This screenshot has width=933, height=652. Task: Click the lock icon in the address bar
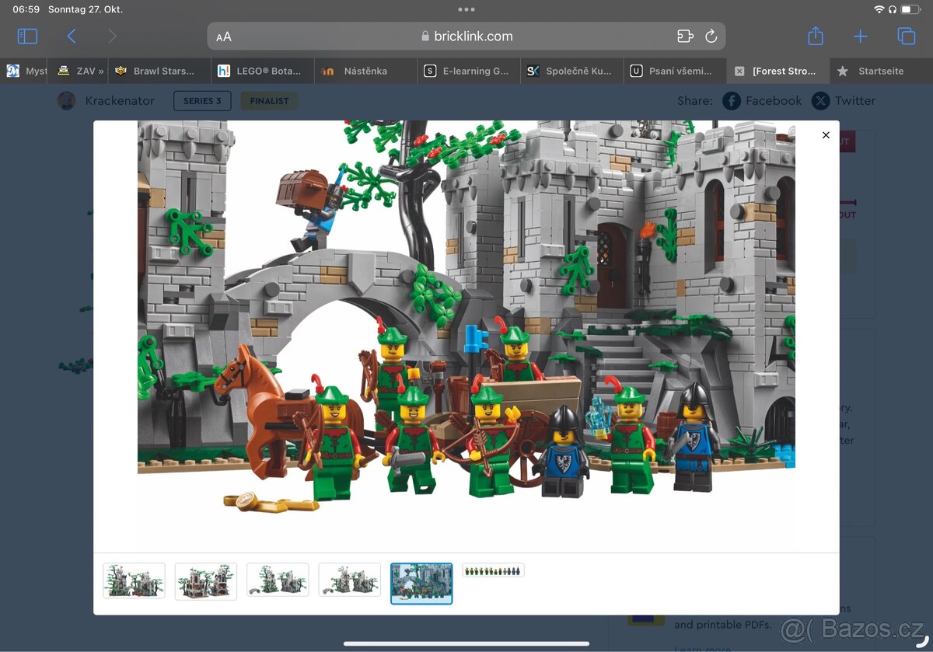point(425,36)
